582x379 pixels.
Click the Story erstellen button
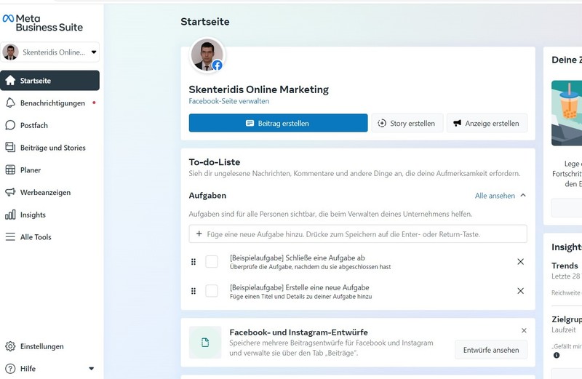click(407, 123)
